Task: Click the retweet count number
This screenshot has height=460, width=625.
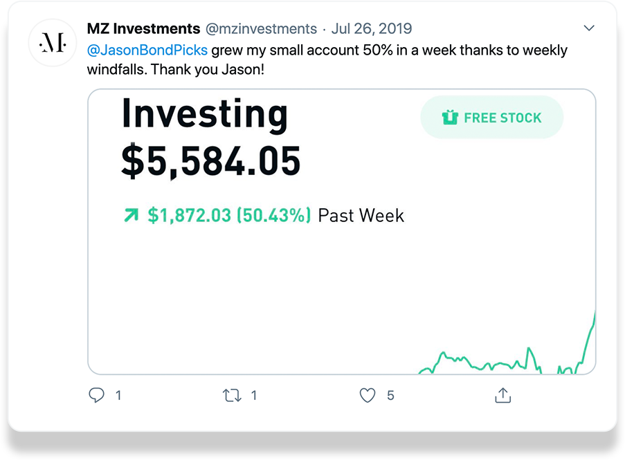Action: (253, 395)
